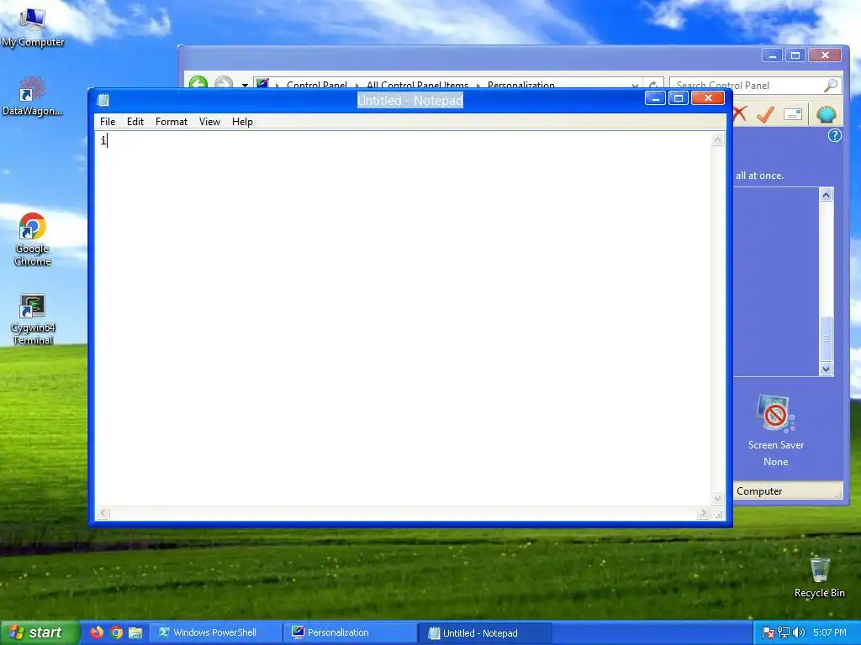Open the Start menu
This screenshot has height=645, width=861.
click(x=39, y=632)
